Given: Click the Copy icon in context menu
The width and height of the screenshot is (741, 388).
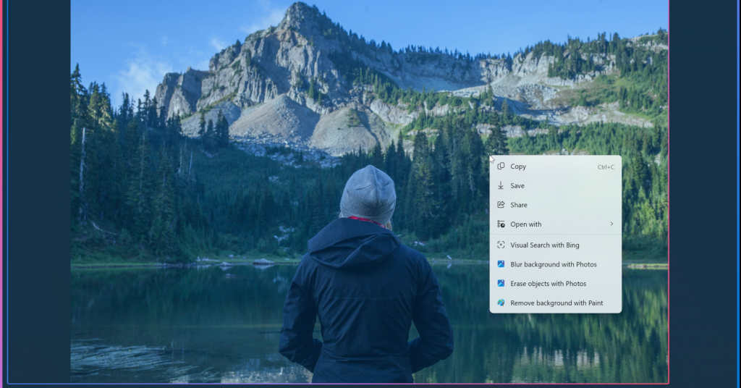Looking at the screenshot, I should [501, 166].
